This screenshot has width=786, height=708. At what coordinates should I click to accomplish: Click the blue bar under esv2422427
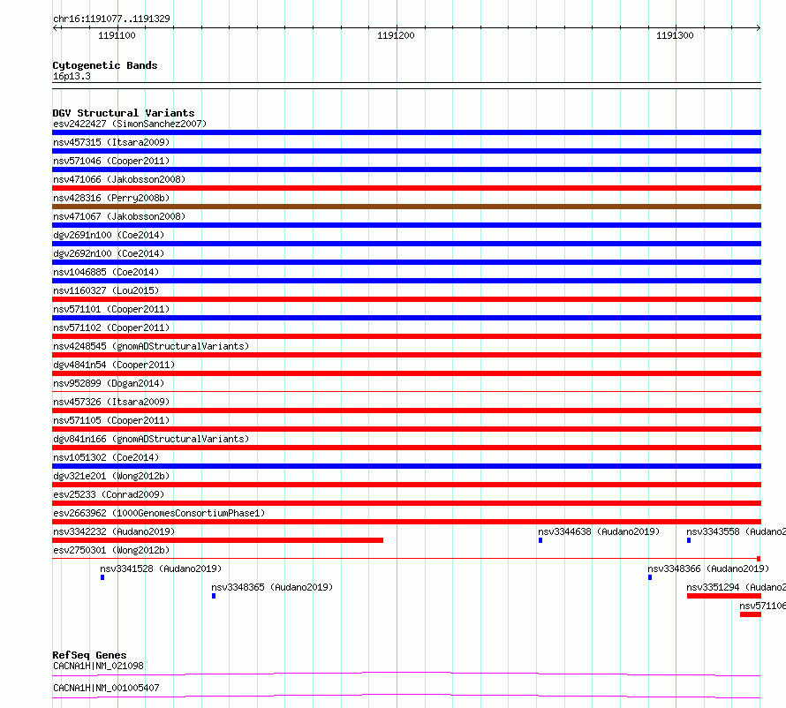(x=406, y=132)
